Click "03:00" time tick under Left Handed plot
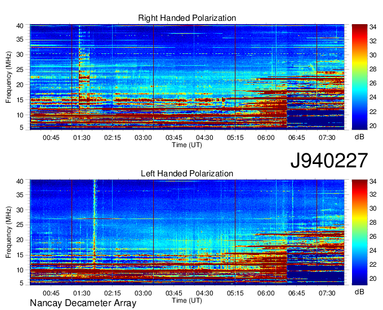The image size is (383, 310). [x=143, y=293]
